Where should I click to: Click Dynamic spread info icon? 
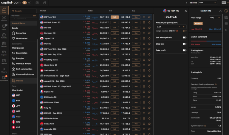click(x=205, y=126)
